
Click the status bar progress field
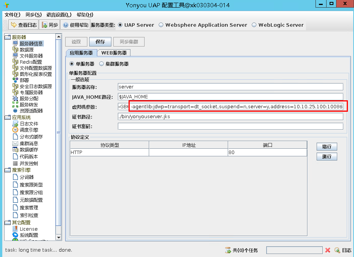pyautogui.click(x=294, y=250)
